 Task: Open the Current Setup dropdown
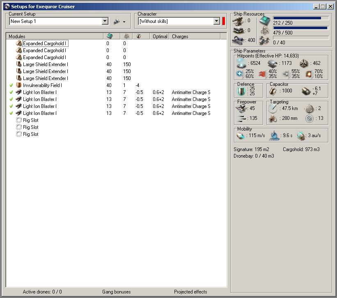(105, 21)
